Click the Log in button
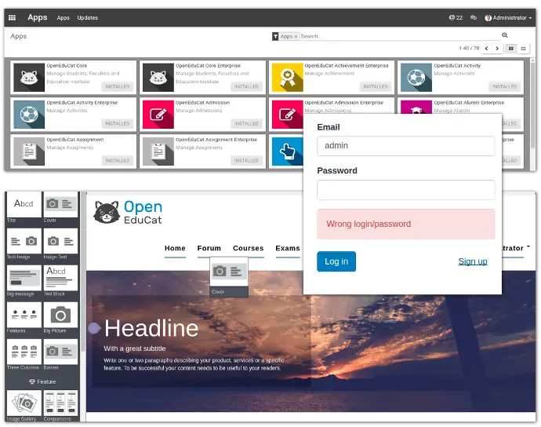 (336, 261)
